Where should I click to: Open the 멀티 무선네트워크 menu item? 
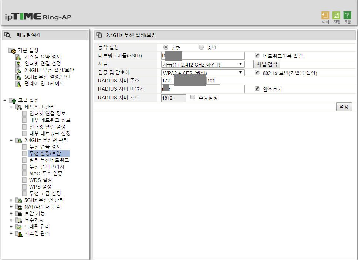point(49,160)
